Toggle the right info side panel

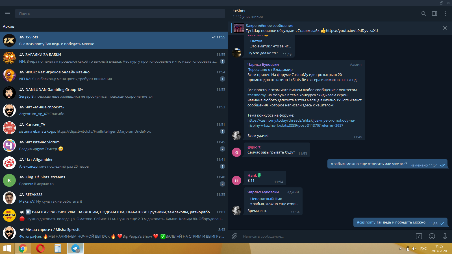pyautogui.click(x=434, y=14)
